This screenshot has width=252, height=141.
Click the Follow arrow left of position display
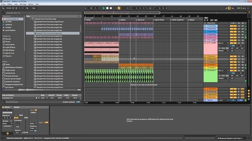point(86,8)
